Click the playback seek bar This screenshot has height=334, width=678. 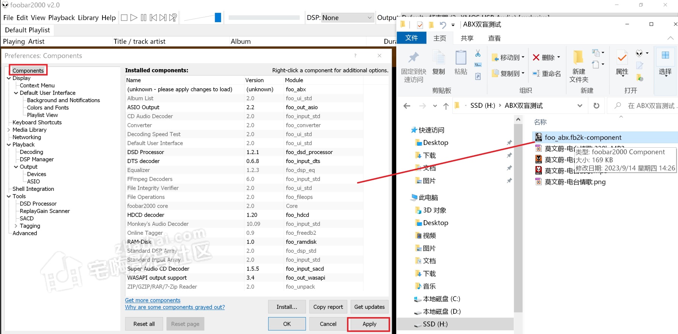pos(264,18)
